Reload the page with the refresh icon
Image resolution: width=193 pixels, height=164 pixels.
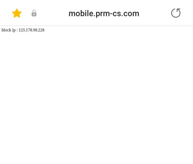point(176,13)
